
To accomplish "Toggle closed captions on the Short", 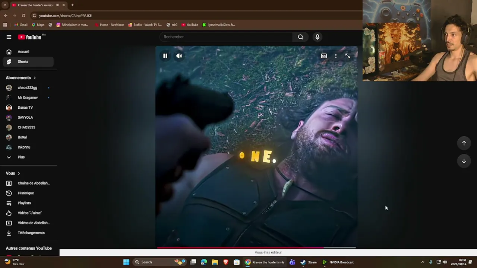I will tap(324, 56).
